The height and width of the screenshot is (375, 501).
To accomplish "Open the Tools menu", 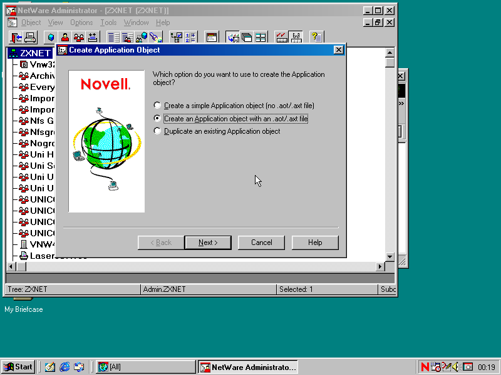I will 108,22.
